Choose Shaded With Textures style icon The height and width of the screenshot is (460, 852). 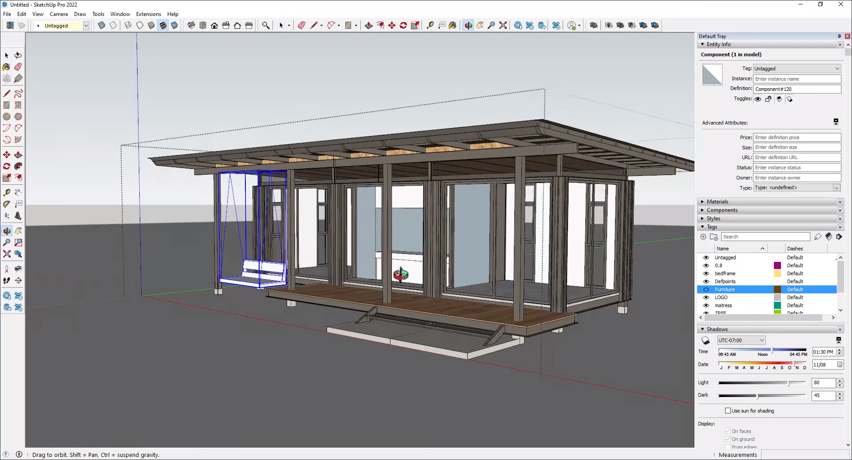click(163, 25)
